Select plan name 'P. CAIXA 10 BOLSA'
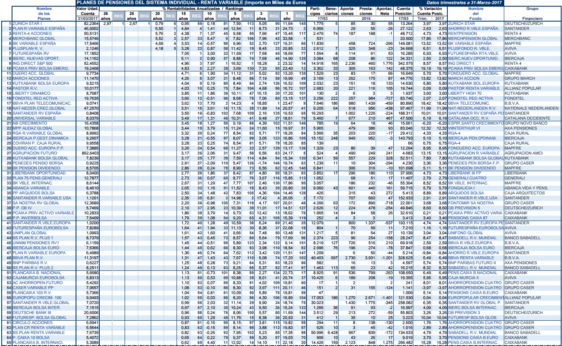This screenshot has width=562, height=346. (31, 338)
